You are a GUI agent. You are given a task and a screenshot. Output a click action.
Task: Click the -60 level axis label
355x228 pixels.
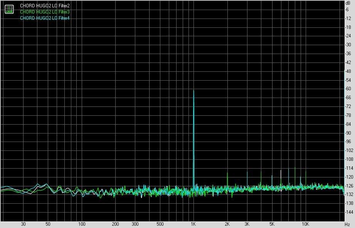tap(348, 89)
